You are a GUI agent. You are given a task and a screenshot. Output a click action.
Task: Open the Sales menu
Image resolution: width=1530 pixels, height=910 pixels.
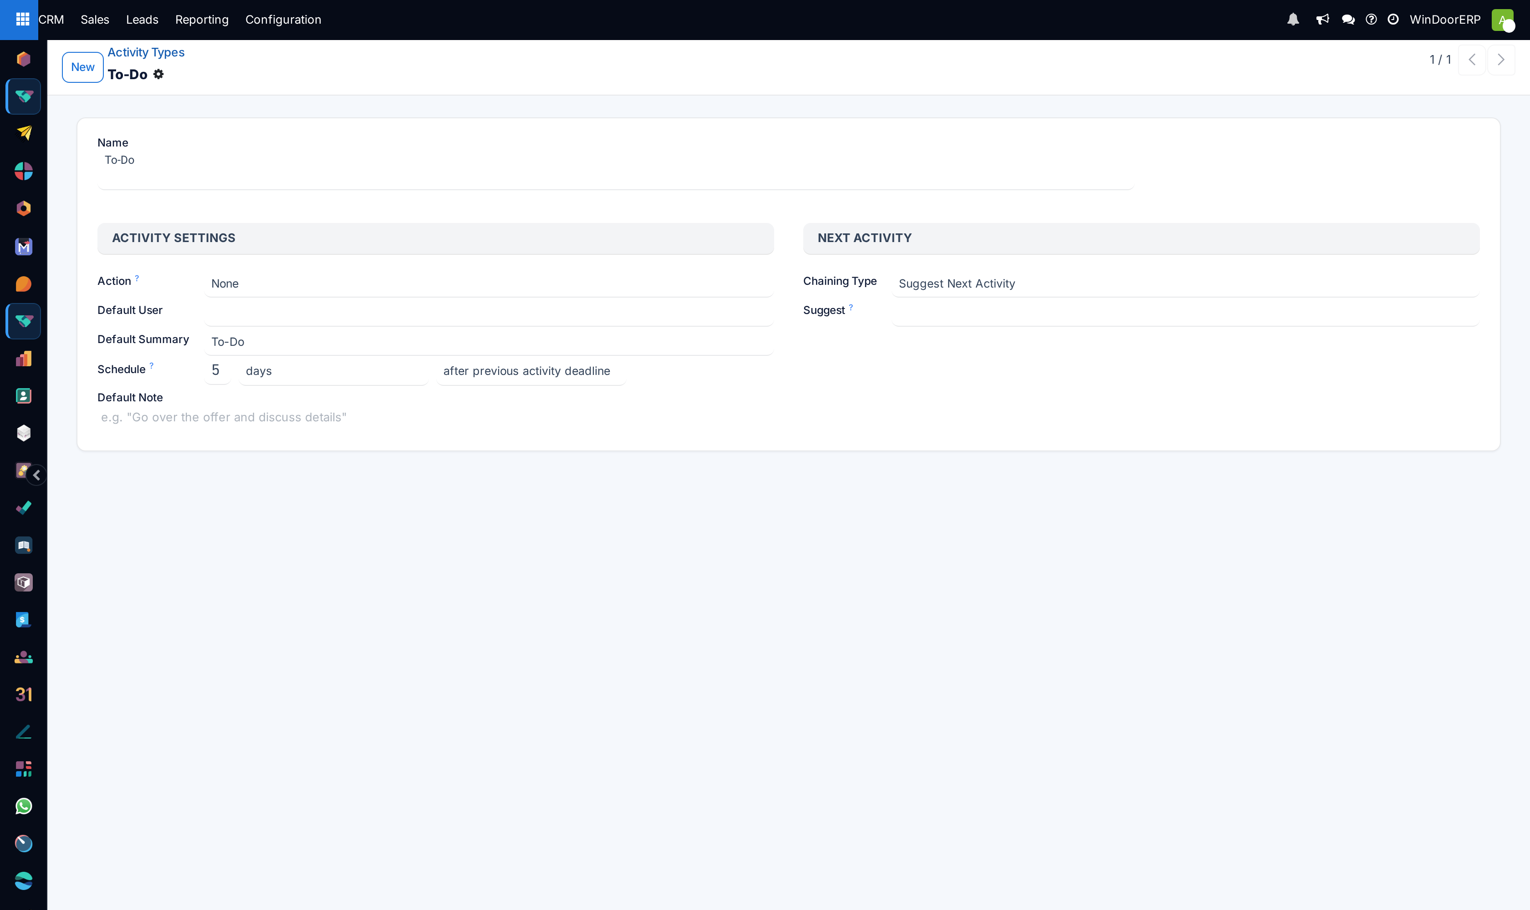pos(95,20)
